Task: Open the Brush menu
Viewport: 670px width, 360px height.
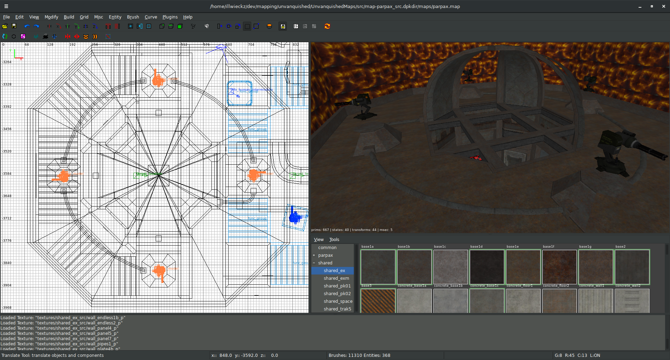Action: [x=133, y=17]
